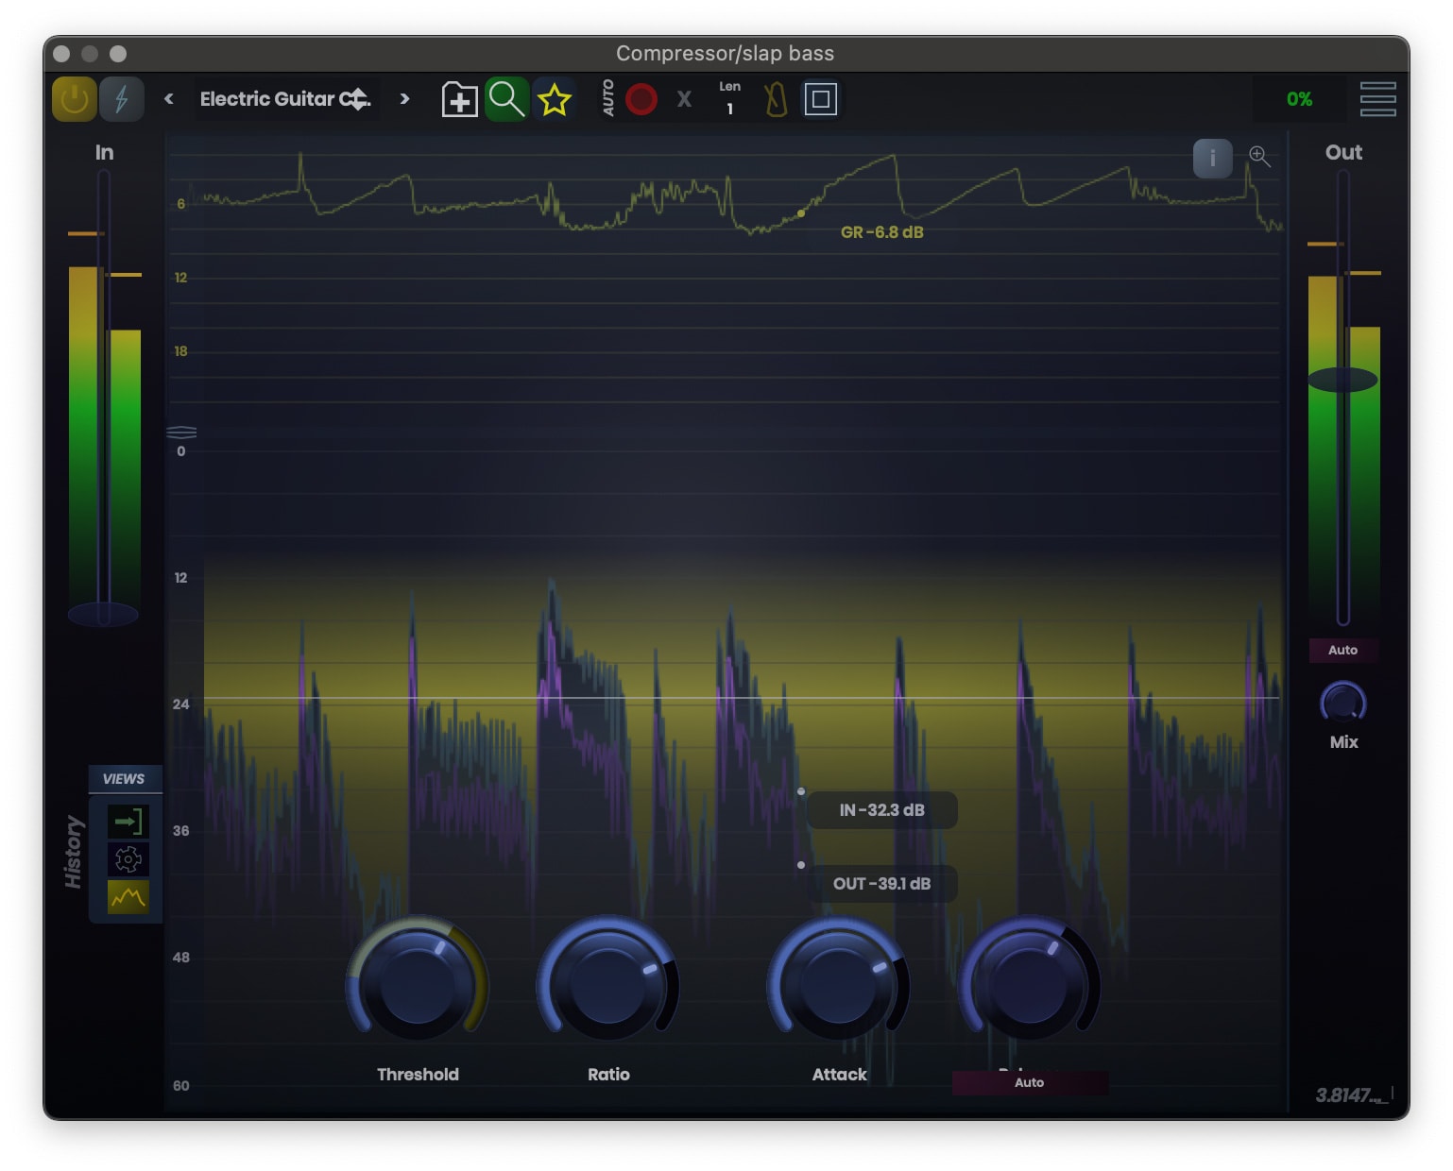Click the previous-preset left arrow
Viewport: 1453px width, 1171px height.
[x=168, y=98]
